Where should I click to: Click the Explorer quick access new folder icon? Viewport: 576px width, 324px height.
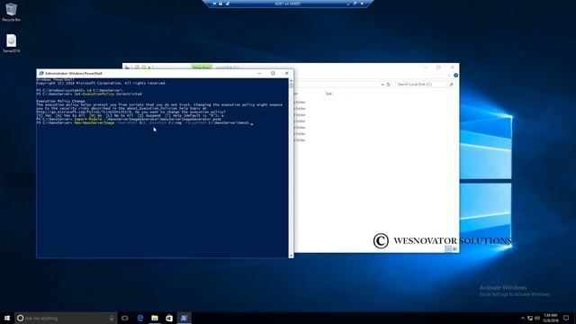coord(144,67)
